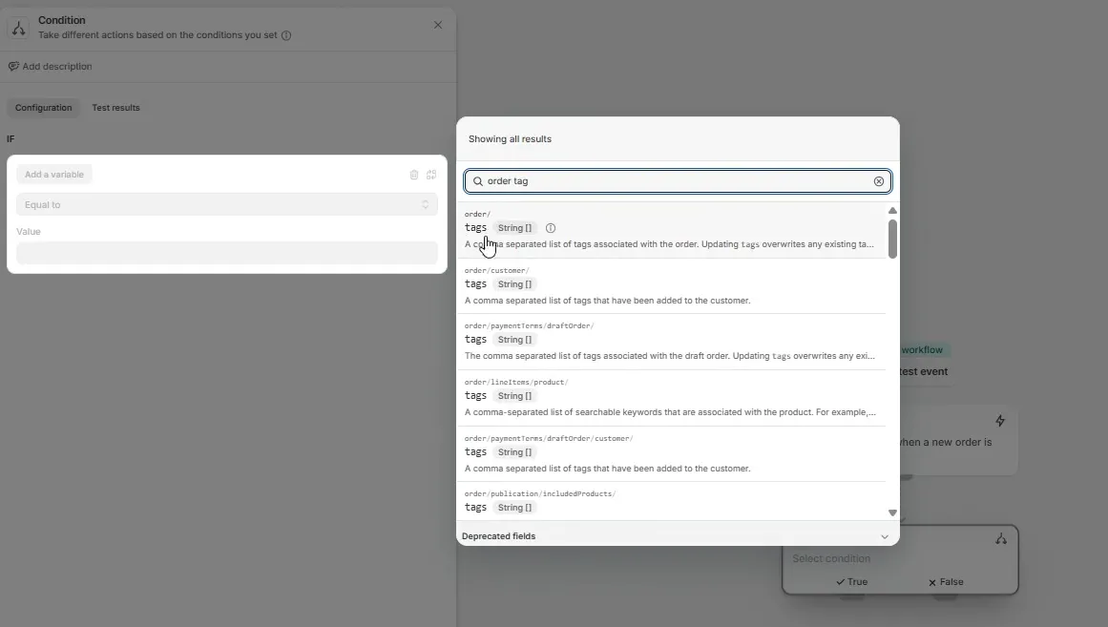Click the results list scrollbar thumb
1108x627 pixels.
click(x=892, y=239)
